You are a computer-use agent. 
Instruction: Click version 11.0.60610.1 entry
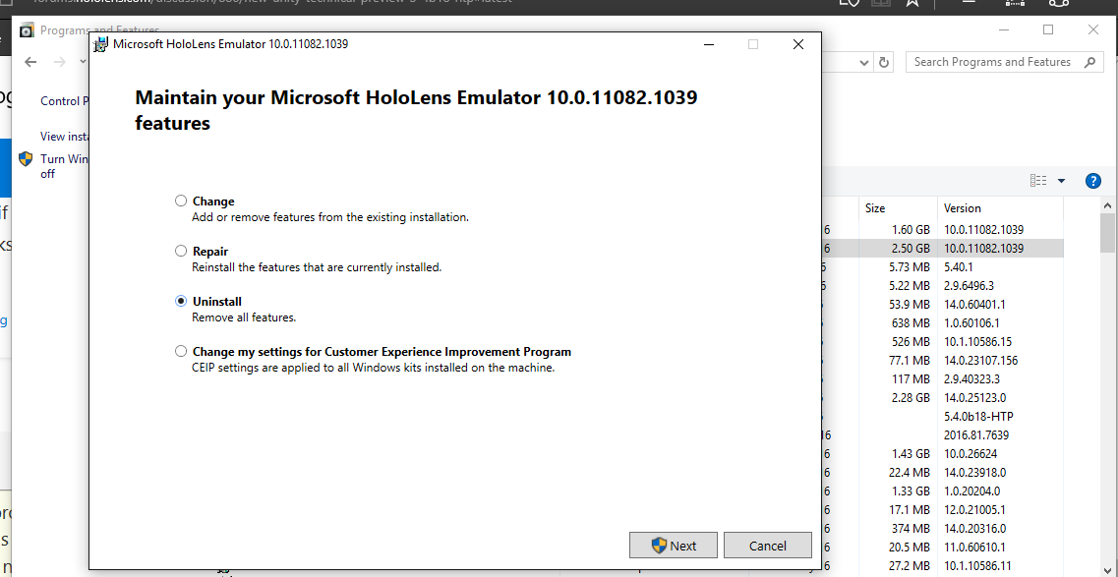[x=974, y=547]
